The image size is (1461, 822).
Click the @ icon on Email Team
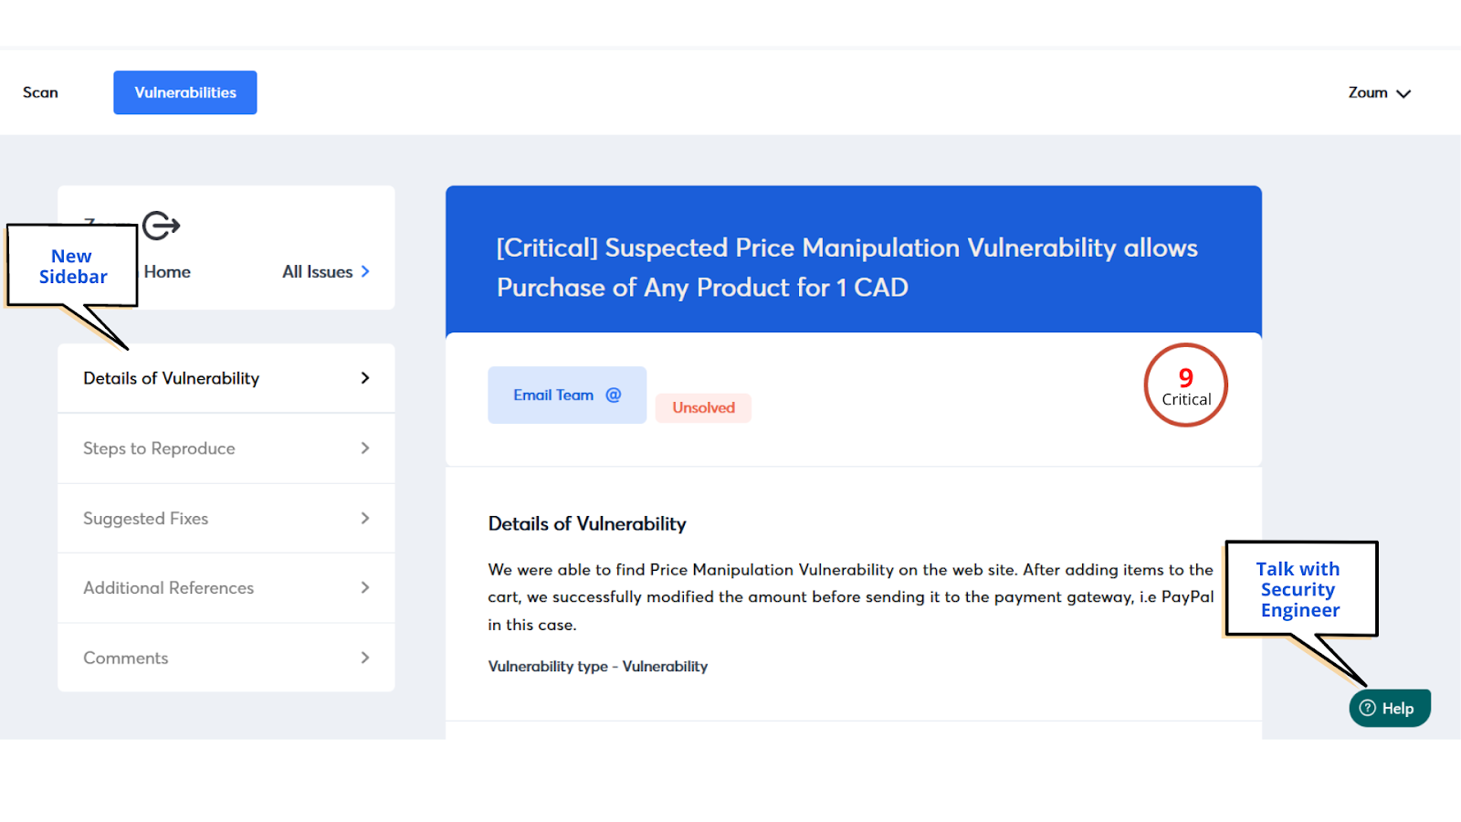pyautogui.click(x=614, y=395)
